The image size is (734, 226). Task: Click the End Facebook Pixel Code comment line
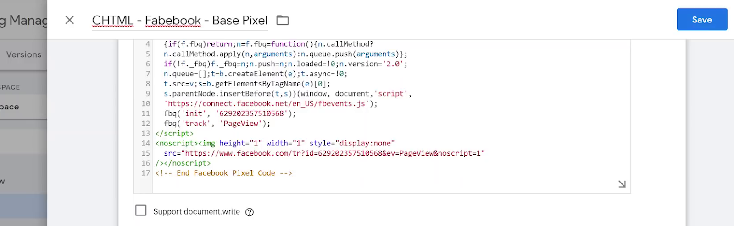(223, 173)
